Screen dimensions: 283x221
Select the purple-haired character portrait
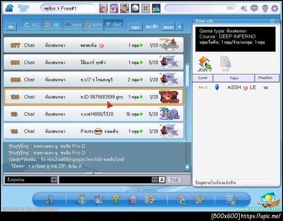(114, 8)
